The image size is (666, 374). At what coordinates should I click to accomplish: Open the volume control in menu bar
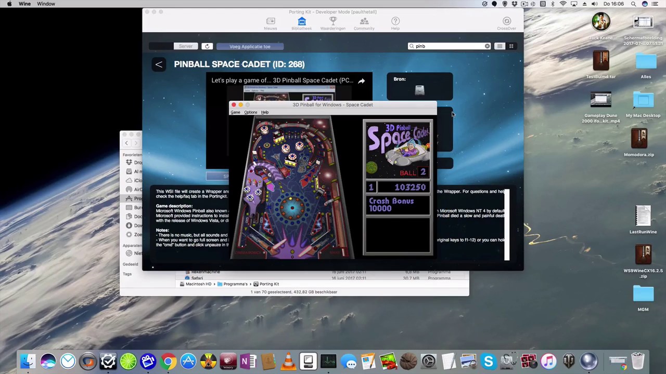[x=594, y=4]
